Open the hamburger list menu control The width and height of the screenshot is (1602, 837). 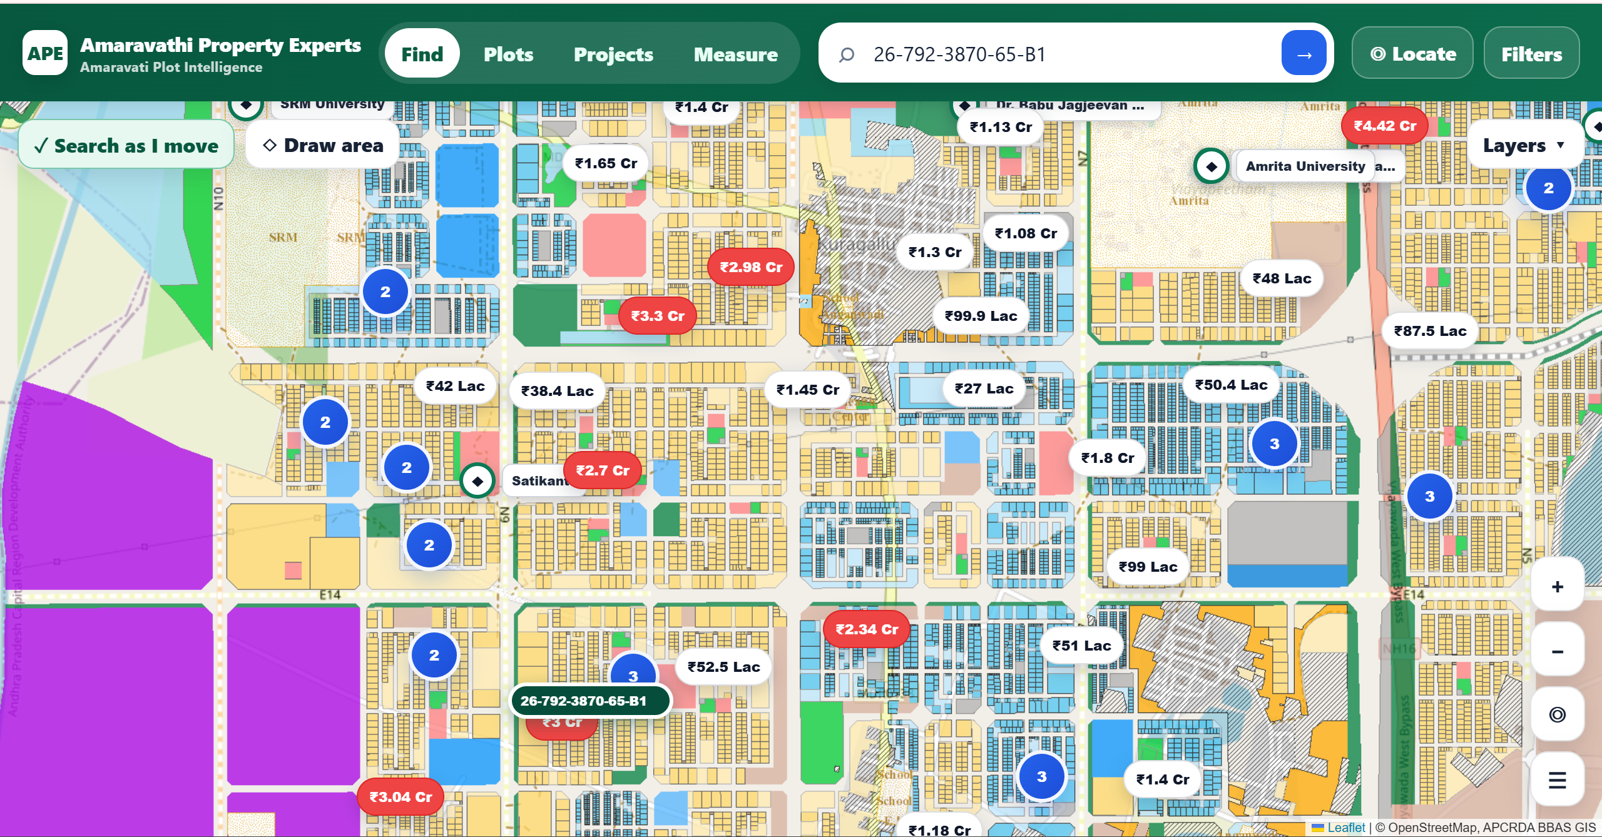pyautogui.click(x=1558, y=779)
